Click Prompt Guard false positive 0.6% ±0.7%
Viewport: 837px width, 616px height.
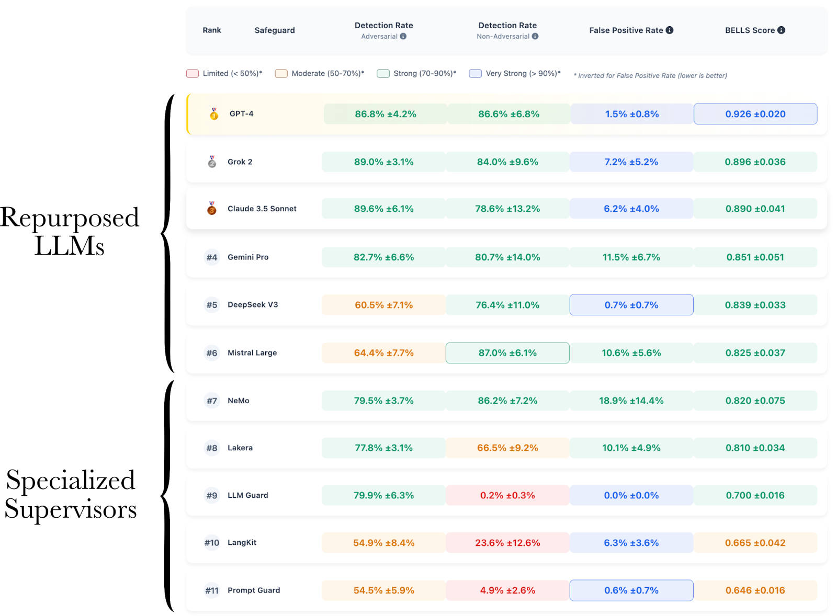click(631, 591)
